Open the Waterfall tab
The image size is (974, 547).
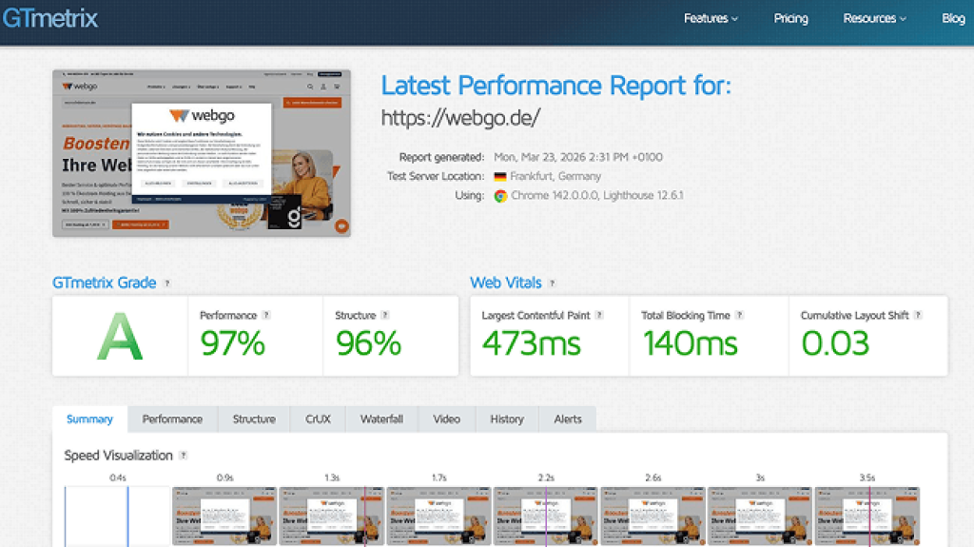[381, 419]
